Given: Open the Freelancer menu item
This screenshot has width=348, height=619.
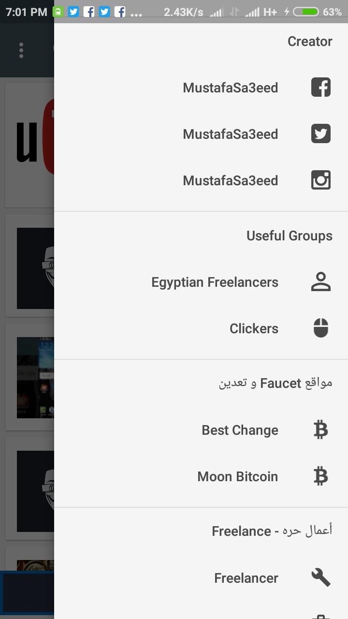Looking at the screenshot, I should click(246, 578).
